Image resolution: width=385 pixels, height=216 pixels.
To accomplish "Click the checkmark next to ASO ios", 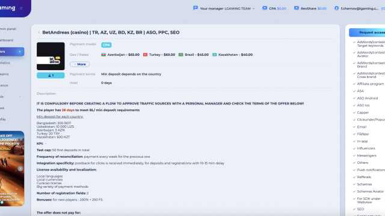I will (354, 106).
